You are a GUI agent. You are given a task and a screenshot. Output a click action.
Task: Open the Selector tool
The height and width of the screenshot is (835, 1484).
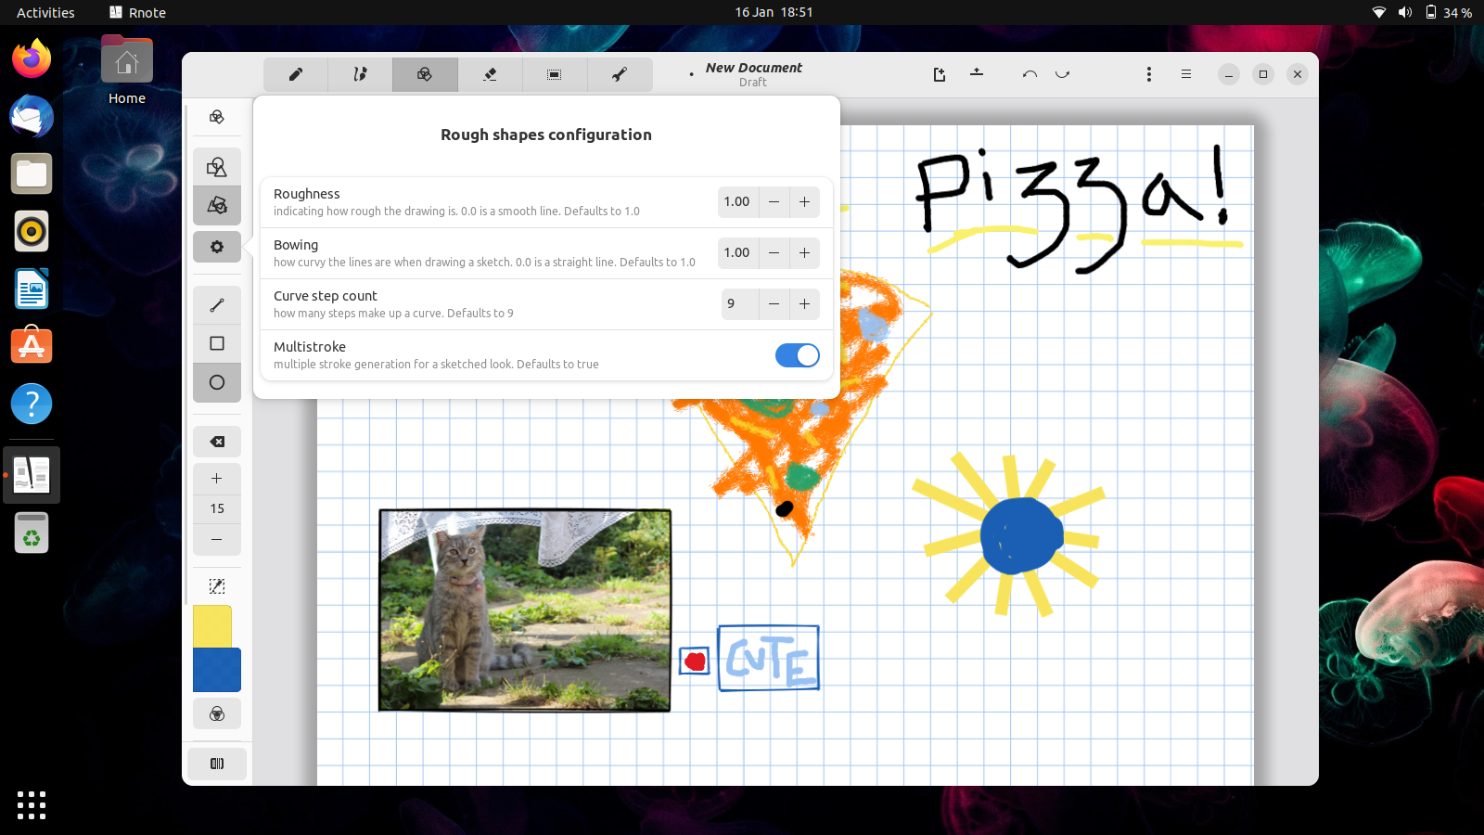coord(555,74)
